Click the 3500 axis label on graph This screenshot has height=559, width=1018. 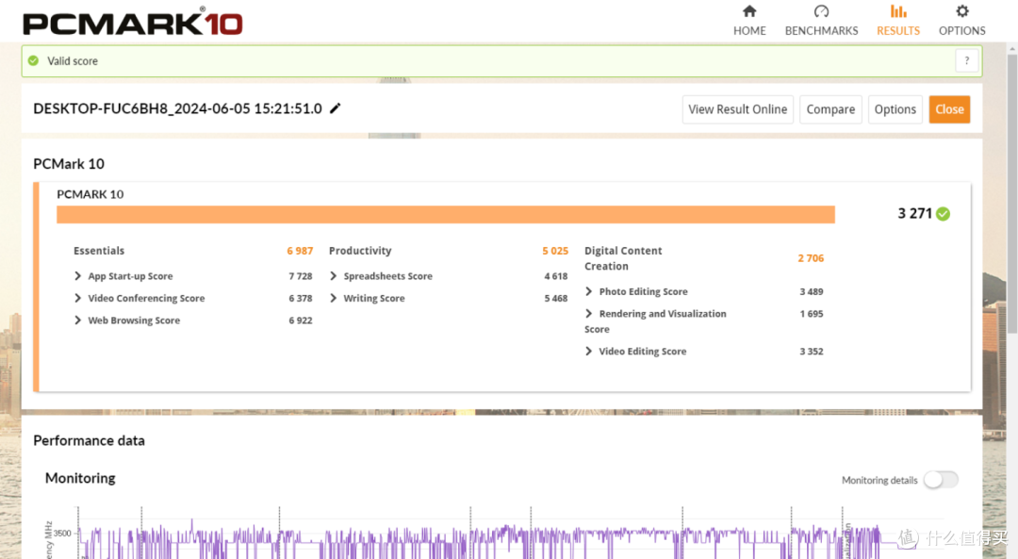point(62,533)
